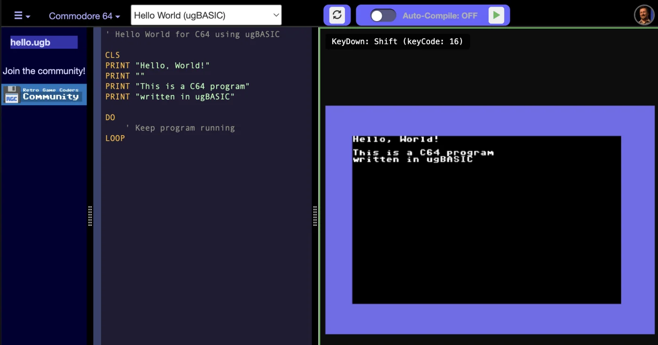Run the program with the green play button

pyautogui.click(x=496, y=15)
